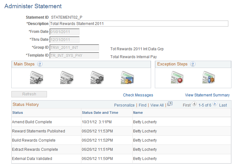Sort by Status Date and Time column header
The height and width of the screenshot is (165, 234).
[100, 113]
